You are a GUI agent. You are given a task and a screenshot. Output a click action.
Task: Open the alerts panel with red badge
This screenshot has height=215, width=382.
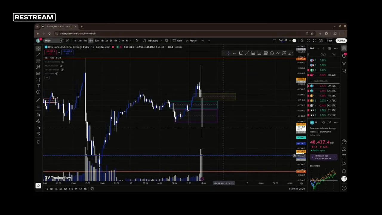click(x=344, y=56)
